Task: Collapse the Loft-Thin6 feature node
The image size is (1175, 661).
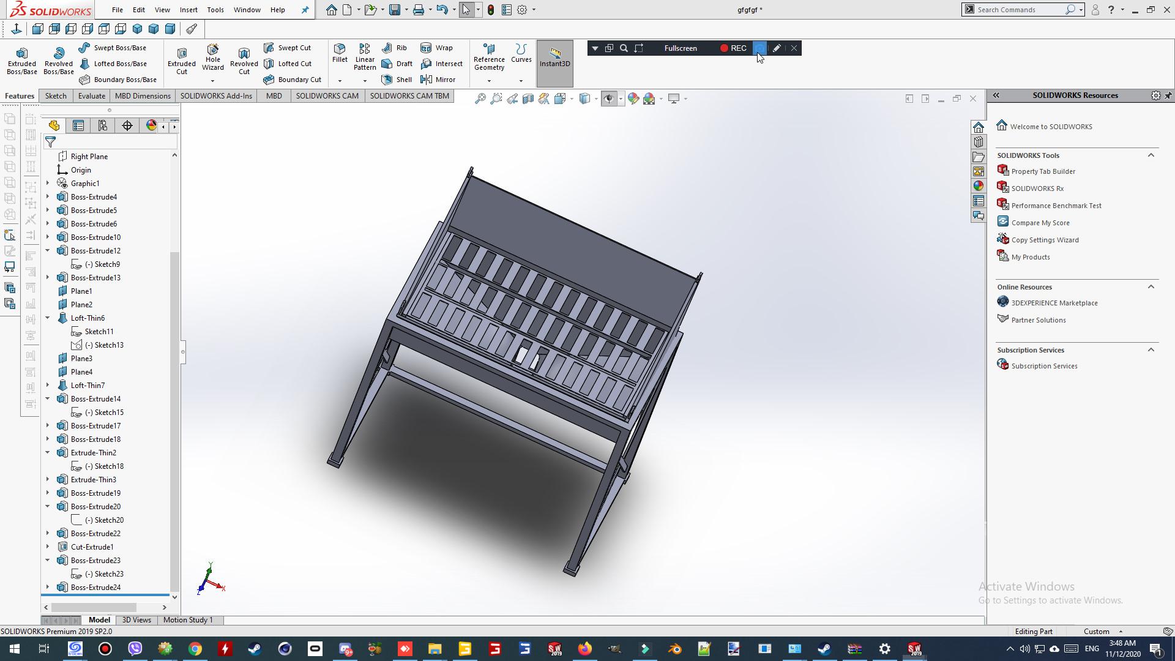Action: click(x=48, y=318)
